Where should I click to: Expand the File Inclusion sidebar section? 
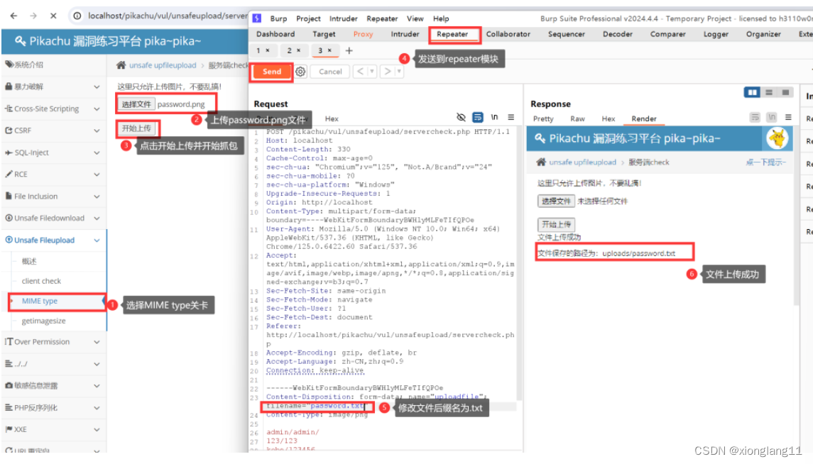click(x=54, y=196)
